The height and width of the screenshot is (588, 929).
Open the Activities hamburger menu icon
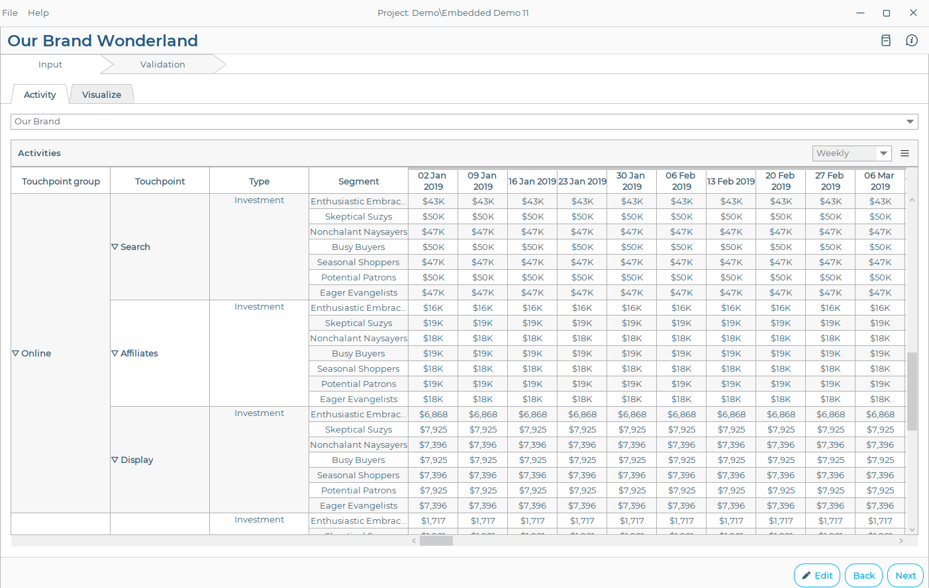[905, 153]
